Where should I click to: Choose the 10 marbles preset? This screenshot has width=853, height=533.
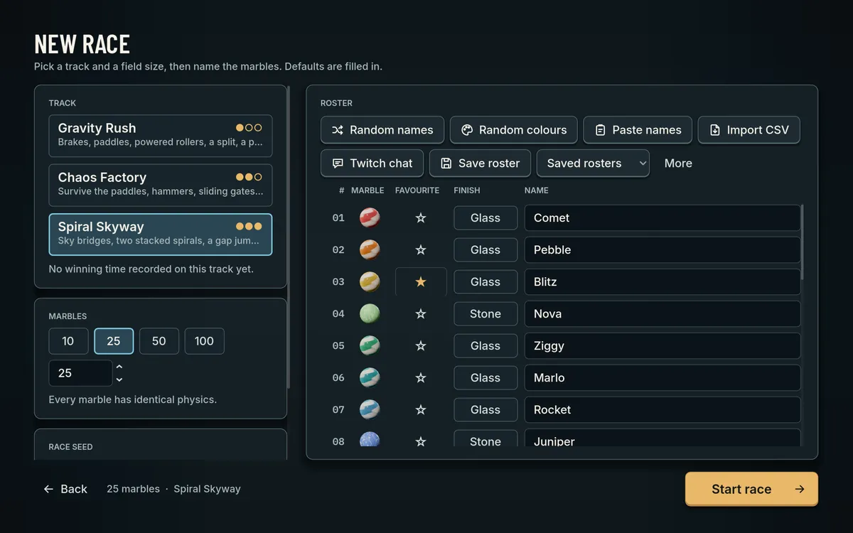[68, 341]
